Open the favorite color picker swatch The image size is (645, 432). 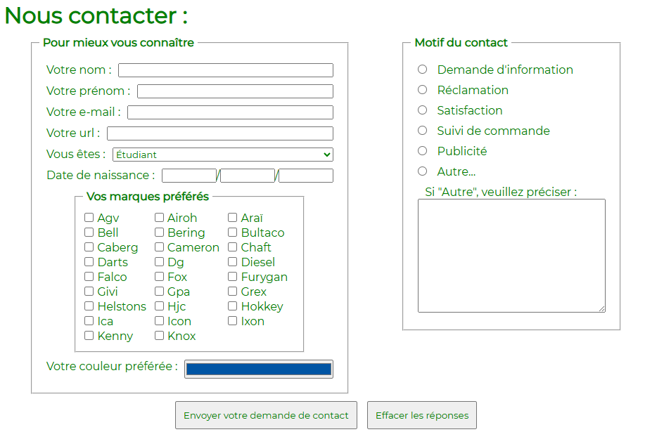pyautogui.click(x=259, y=369)
